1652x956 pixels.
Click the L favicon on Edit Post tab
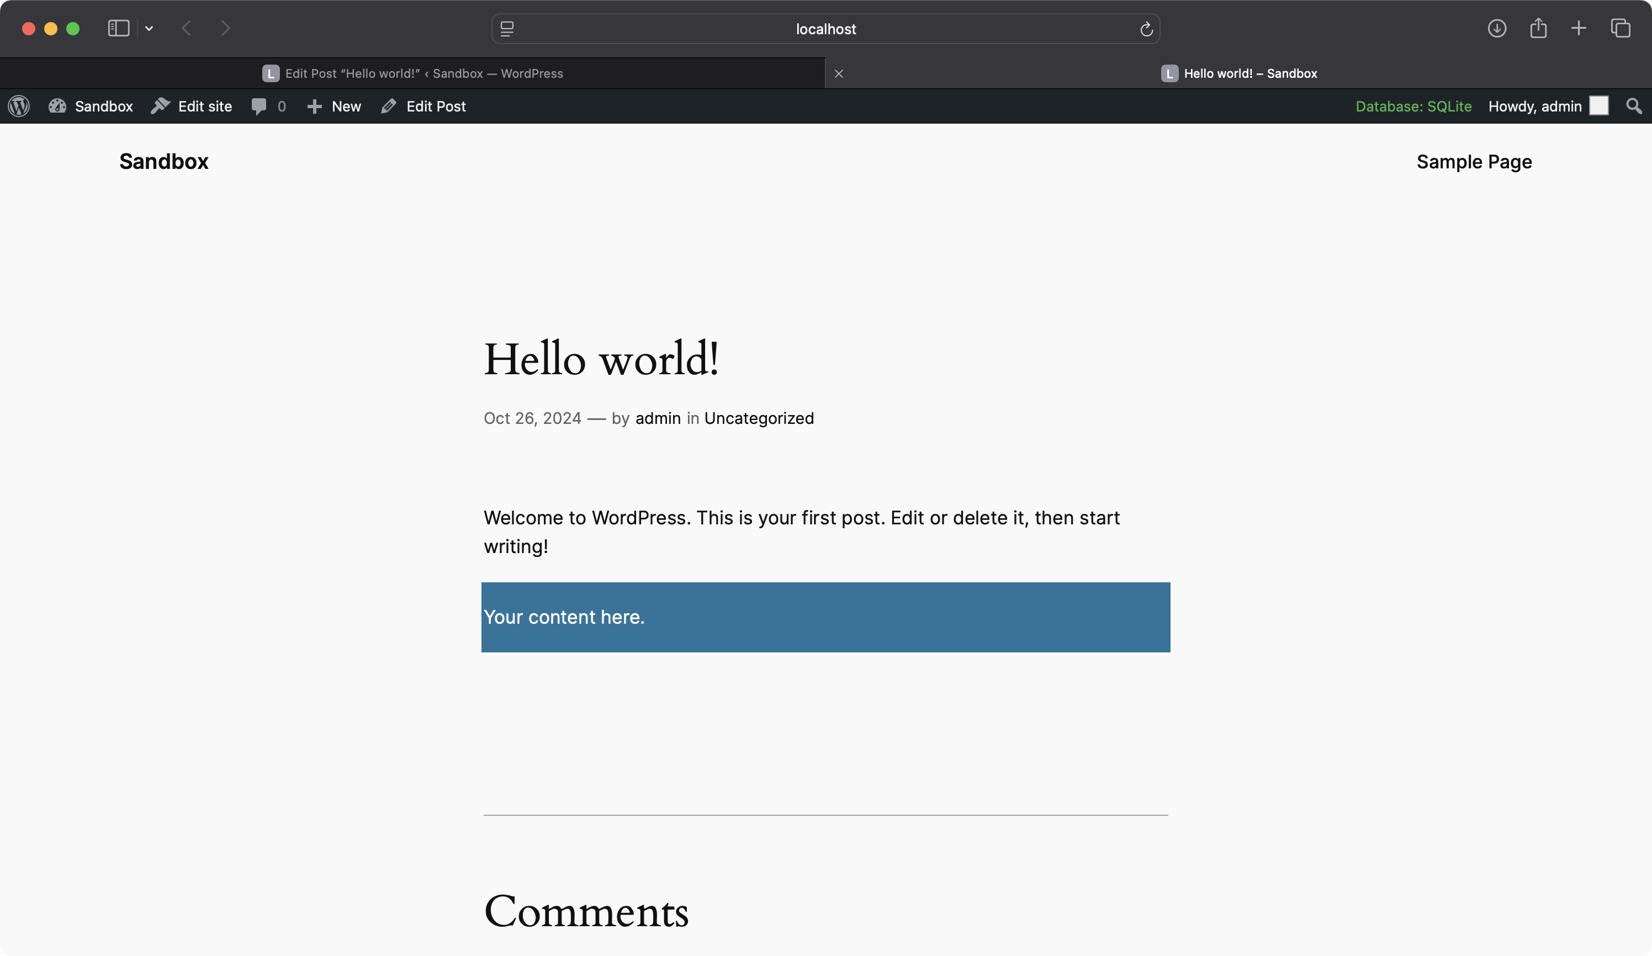pos(271,73)
